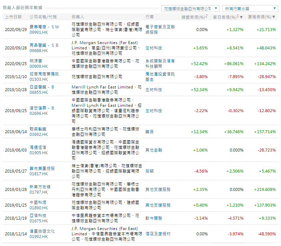Click sponsor text 花旗環球金融亞洲有限公司 in 招商局商業房託 row

97,77
